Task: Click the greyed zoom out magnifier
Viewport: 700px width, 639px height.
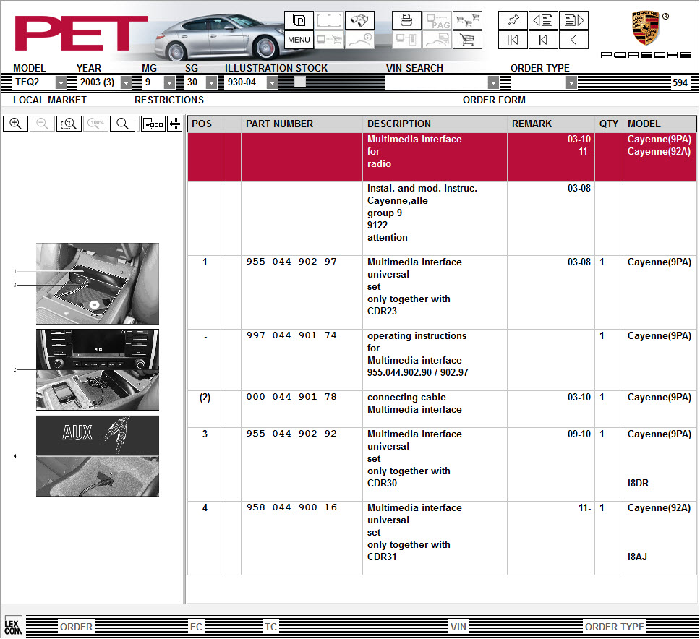Action: [43, 124]
